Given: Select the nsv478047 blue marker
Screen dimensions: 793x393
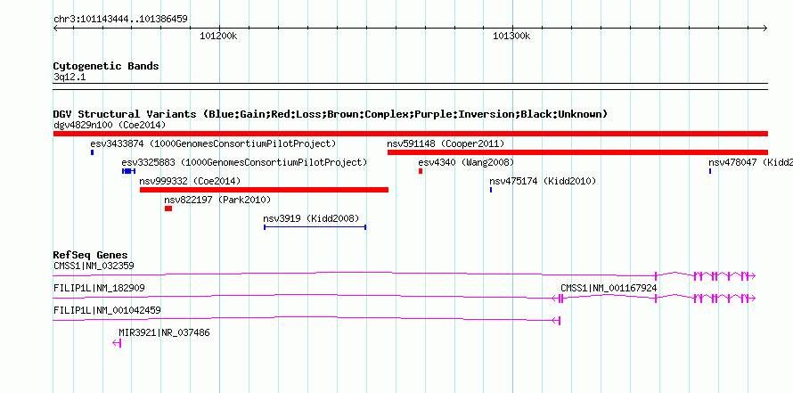Looking at the screenshot, I should (x=710, y=171).
